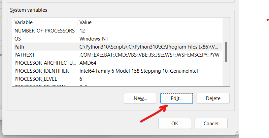Pick the PROCESSOR_LEVEL variable name
This screenshot has width=269, height=138.
pyautogui.click(x=36, y=79)
